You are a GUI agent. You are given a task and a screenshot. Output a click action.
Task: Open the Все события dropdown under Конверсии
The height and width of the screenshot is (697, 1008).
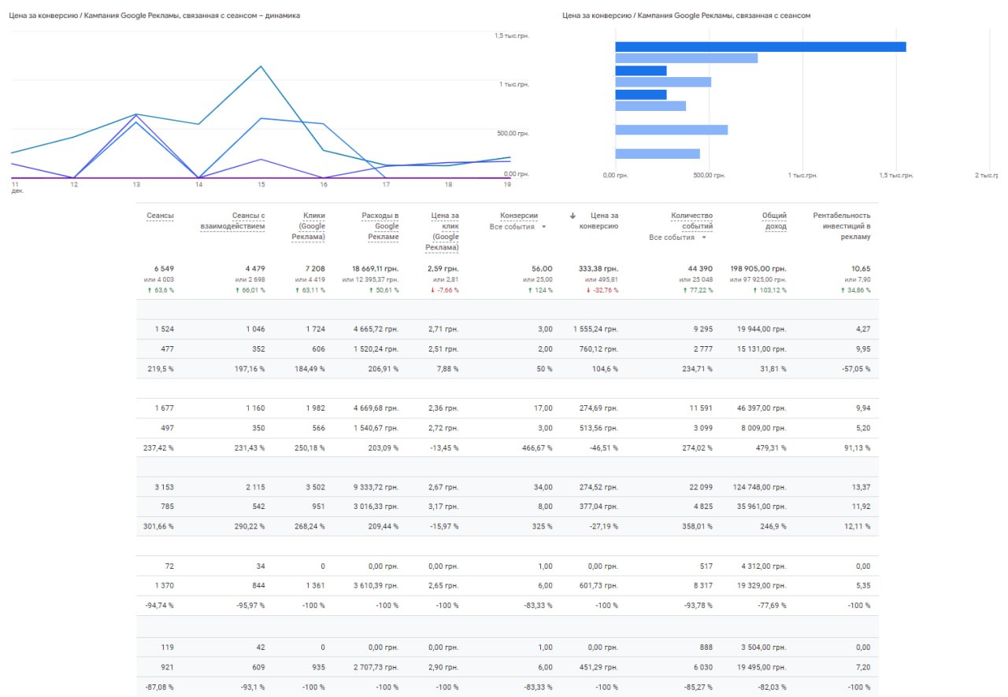(x=518, y=227)
